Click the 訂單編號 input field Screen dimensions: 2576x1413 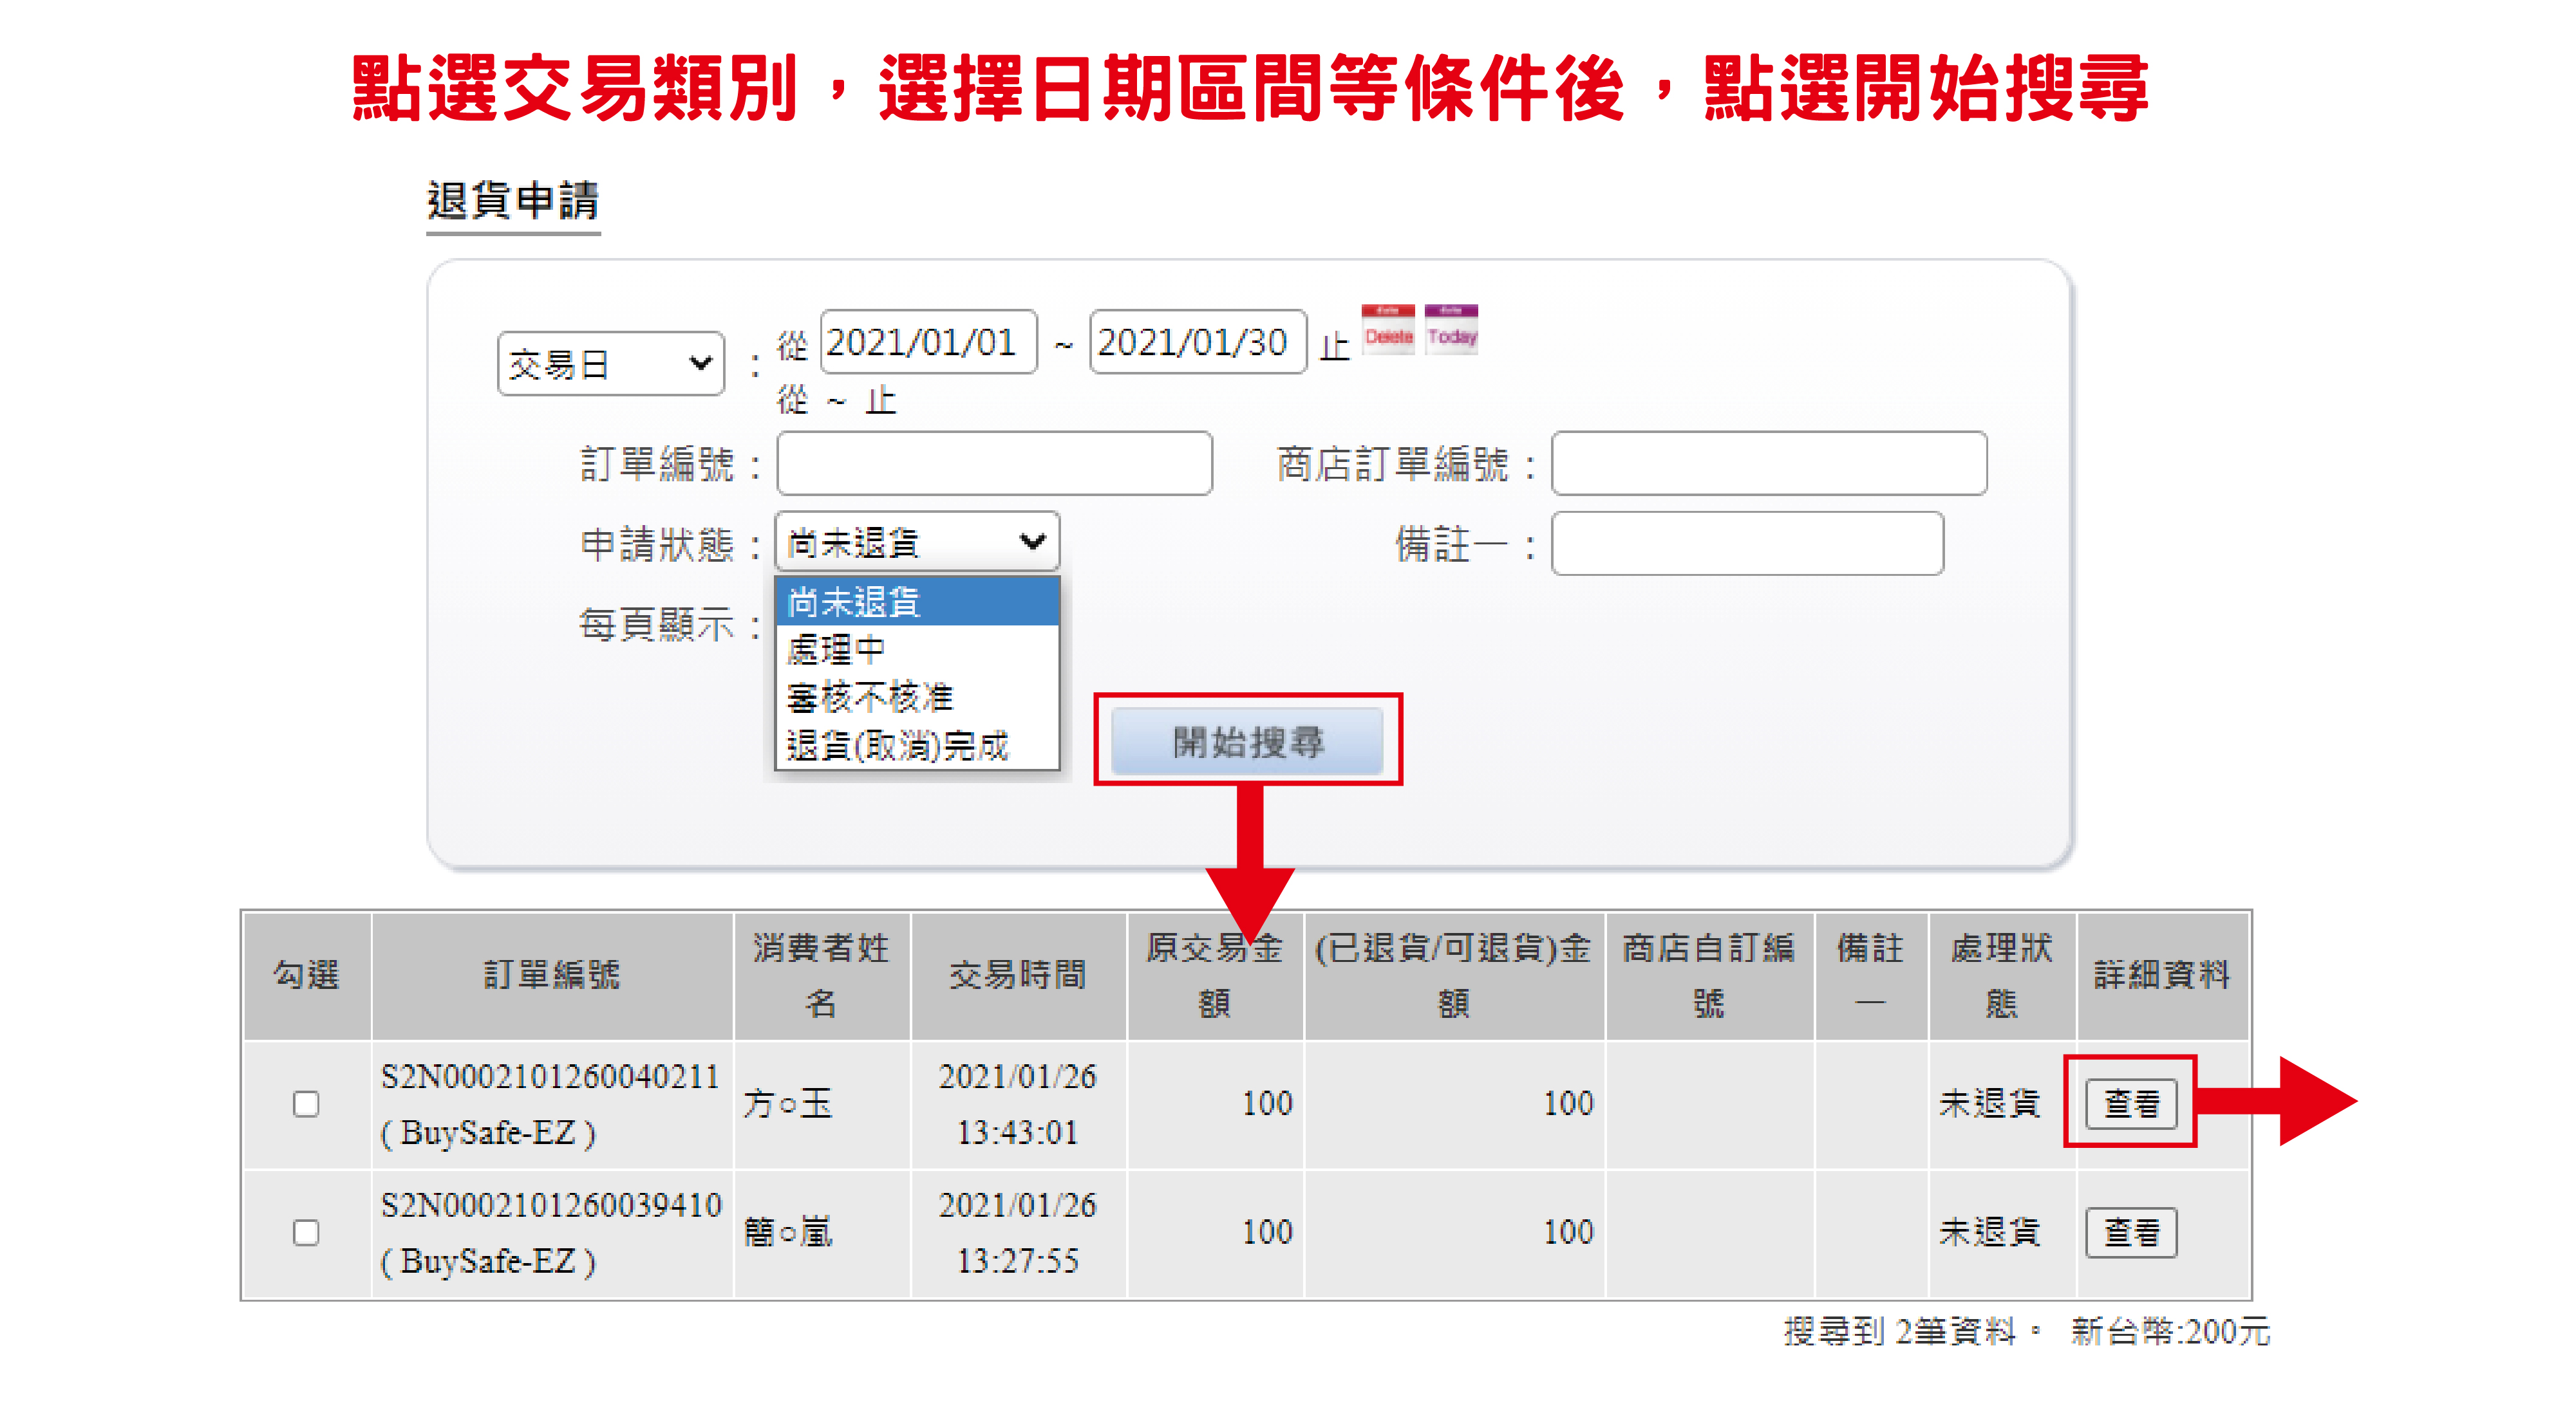point(994,464)
